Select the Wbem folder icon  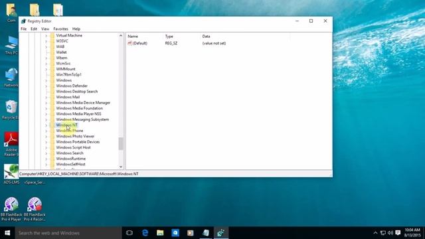pyautogui.click(x=52, y=58)
